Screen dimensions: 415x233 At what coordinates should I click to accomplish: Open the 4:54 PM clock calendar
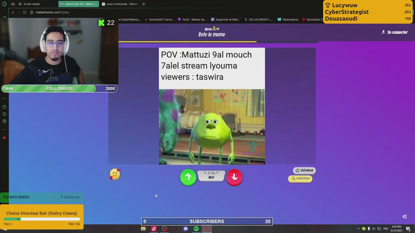[397, 229]
